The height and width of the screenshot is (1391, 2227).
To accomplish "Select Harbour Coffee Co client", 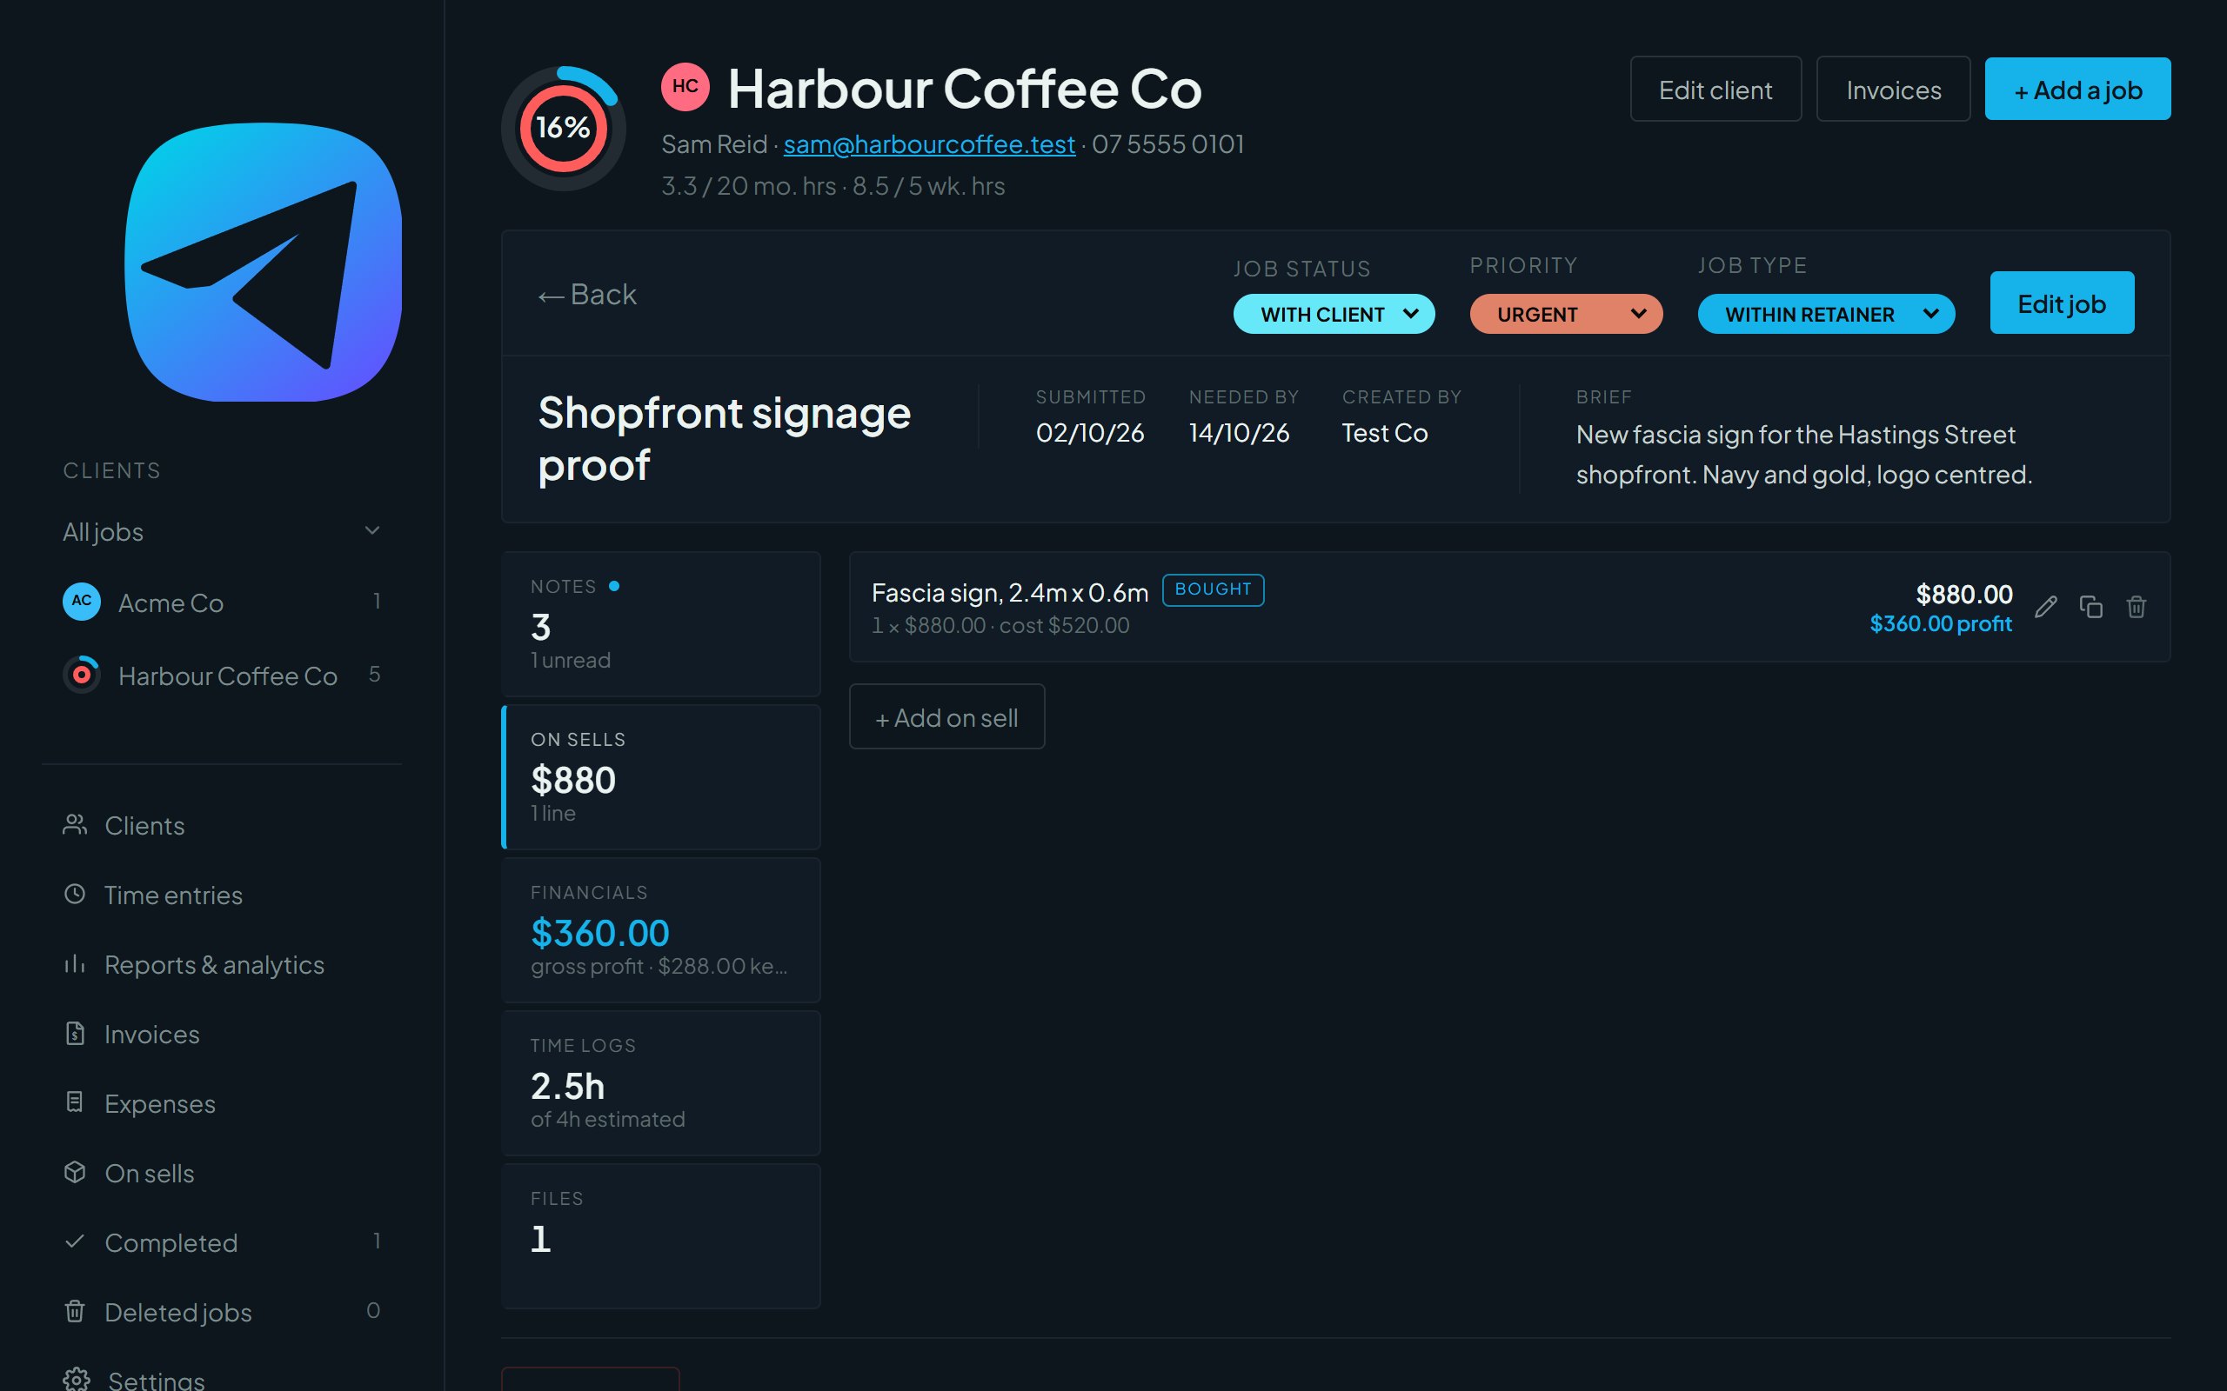I will click(221, 676).
